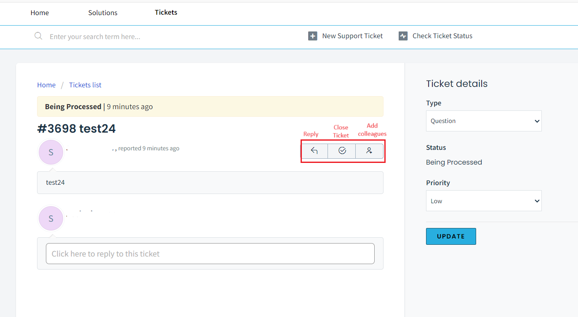Open the Solutions tab
The width and height of the screenshot is (578, 317).
[x=103, y=13]
